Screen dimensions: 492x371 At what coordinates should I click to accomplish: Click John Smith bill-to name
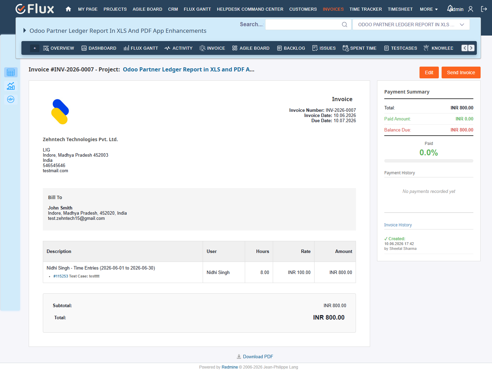point(60,208)
